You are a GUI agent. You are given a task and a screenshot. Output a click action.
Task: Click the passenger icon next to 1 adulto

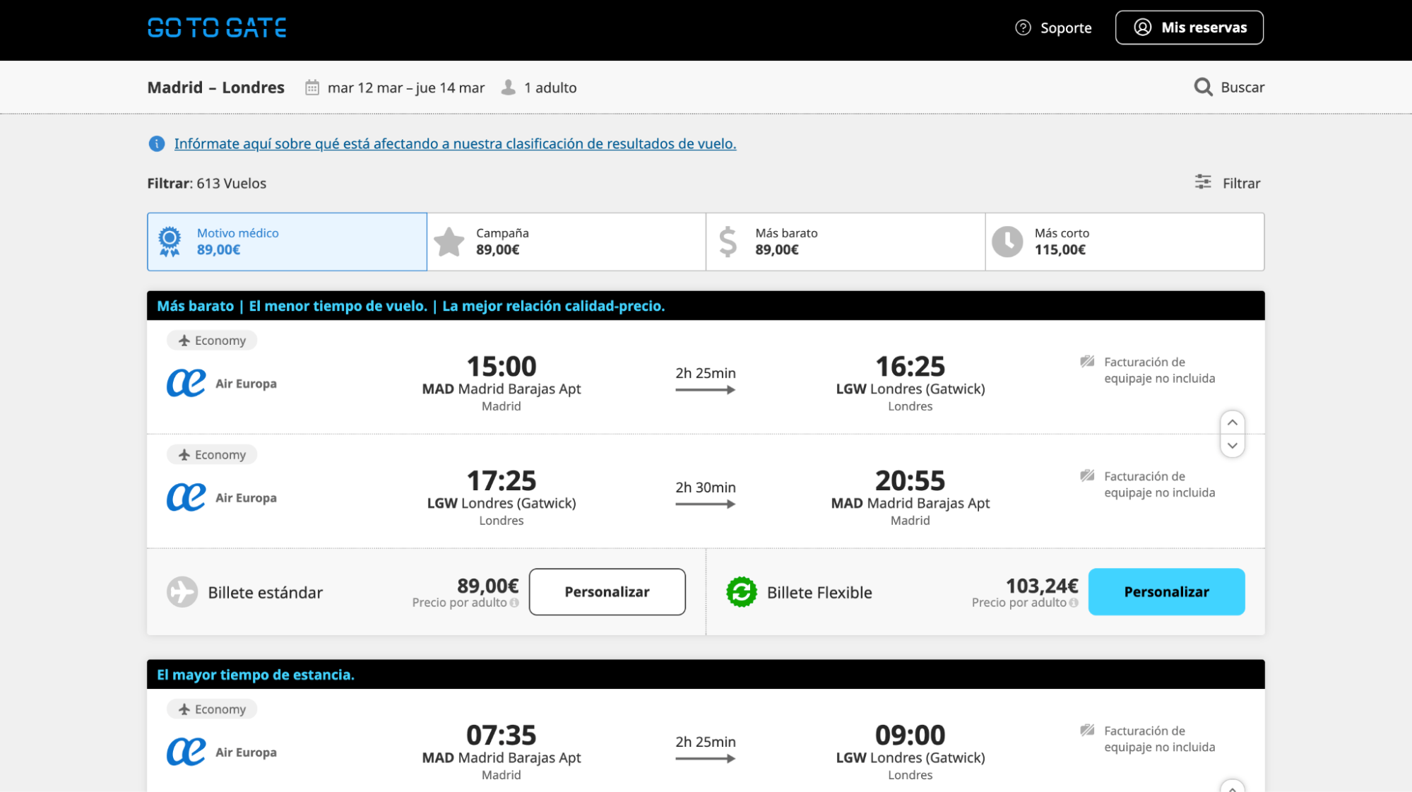[508, 88]
